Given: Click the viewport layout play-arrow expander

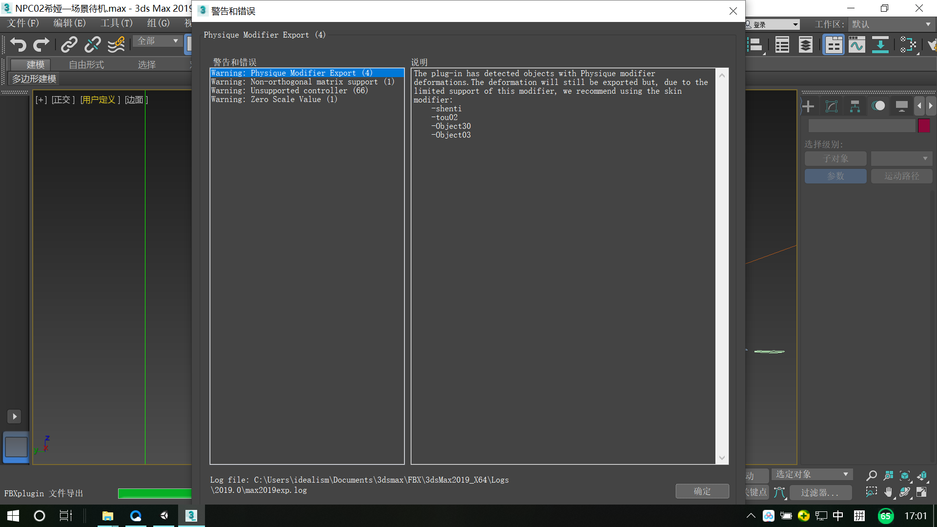Looking at the screenshot, I should (14, 416).
